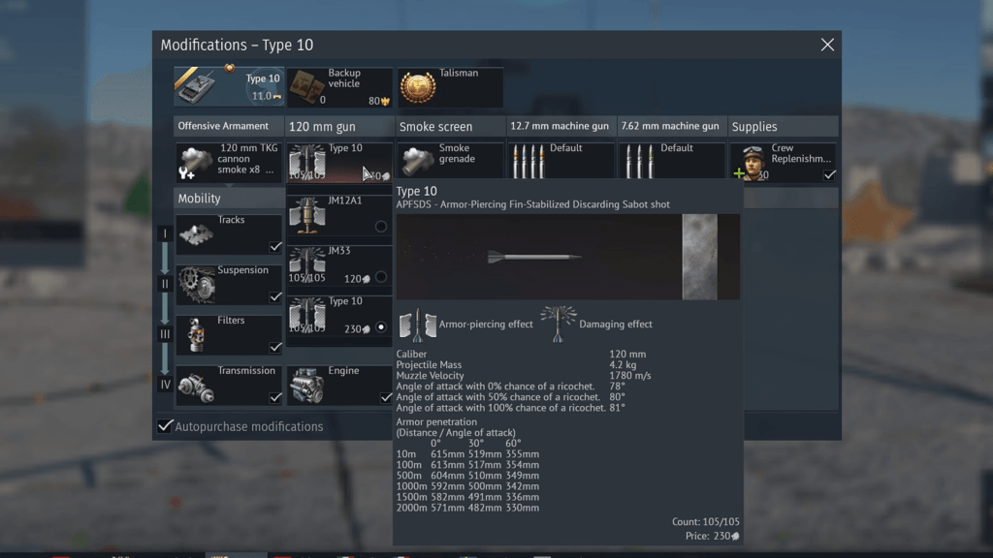The height and width of the screenshot is (558, 993).
Task: Click tier IV marker
Action: (165, 384)
